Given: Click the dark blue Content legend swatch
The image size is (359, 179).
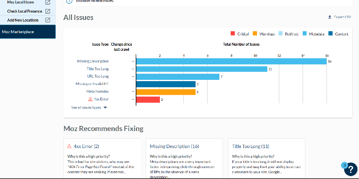Looking at the screenshot, I should pos(330,34).
